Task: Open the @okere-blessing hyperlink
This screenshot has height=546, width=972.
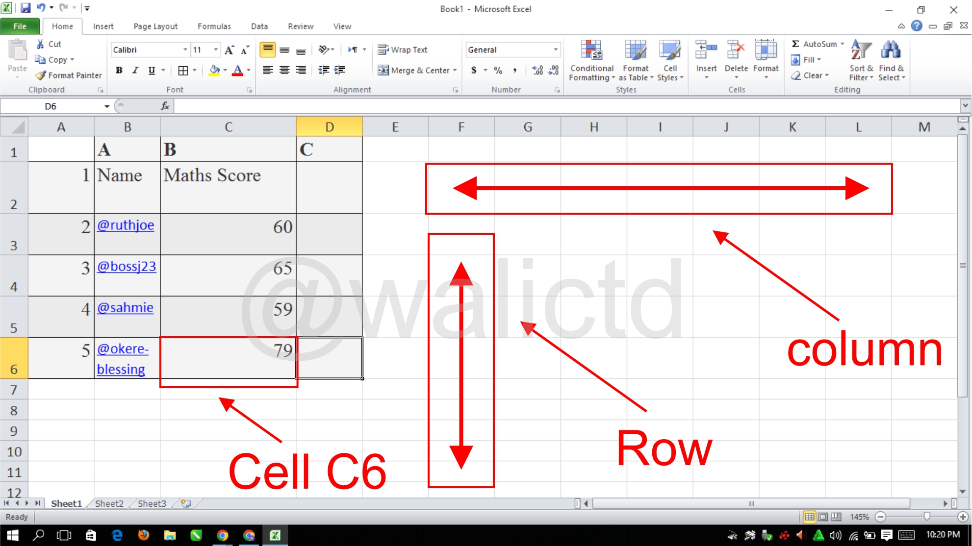Action: (123, 359)
